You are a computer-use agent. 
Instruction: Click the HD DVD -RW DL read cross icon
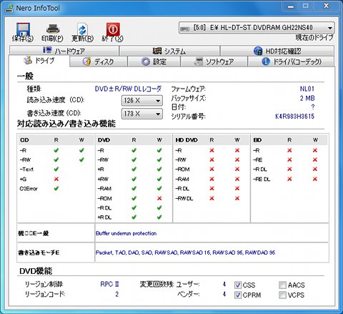[x=212, y=198]
